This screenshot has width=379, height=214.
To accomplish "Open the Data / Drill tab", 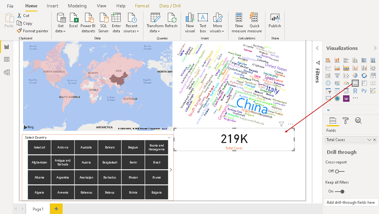I will (170, 6).
